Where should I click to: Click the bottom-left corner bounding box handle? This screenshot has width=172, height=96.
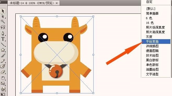tap(21, 93)
